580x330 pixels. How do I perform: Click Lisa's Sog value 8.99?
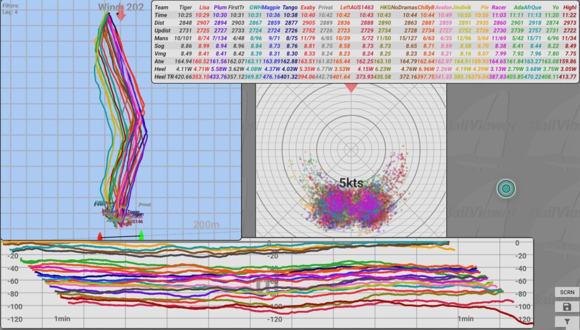point(203,46)
